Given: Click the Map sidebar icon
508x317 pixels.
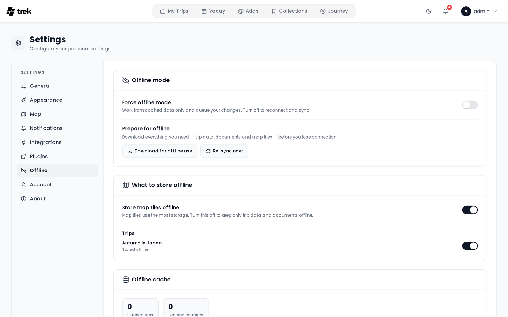Looking at the screenshot, I should click(x=23, y=114).
